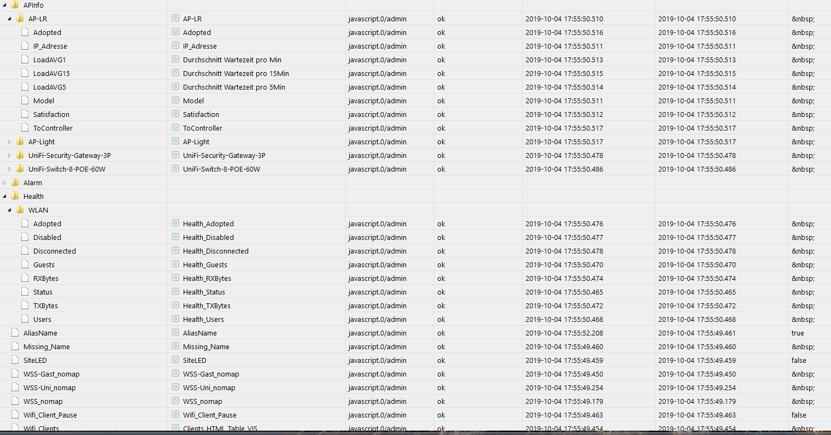This screenshot has height=435, width=831.
Task: Click the Health_Users name cell
Action: pos(203,319)
